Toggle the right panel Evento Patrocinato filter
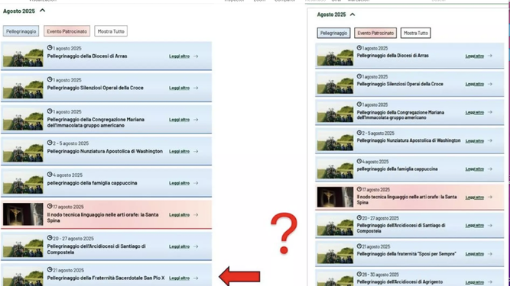The image size is (510, 286). point(375,33)
